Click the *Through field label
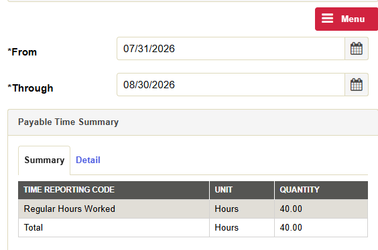378x250 pixels. tap(30, 88)
